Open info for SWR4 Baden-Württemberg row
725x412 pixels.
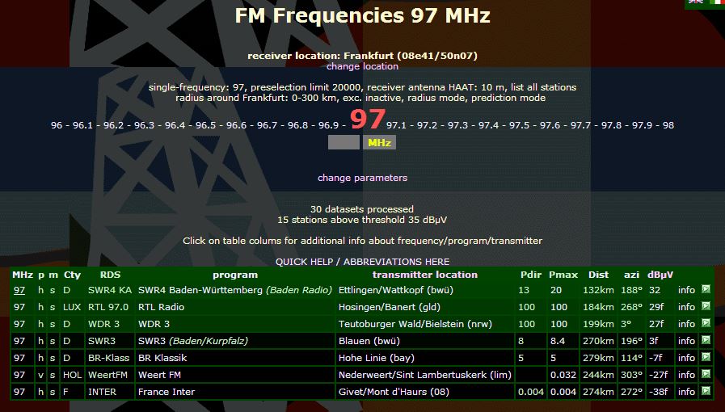coord(687,290)
